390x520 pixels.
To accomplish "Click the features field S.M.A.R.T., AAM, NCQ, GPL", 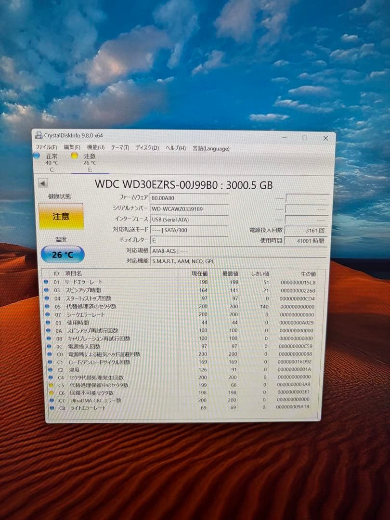I will pos(238,261).
